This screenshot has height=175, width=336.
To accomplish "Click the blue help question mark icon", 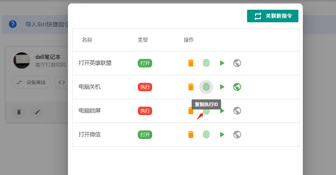I will click(x=13, y=24).
